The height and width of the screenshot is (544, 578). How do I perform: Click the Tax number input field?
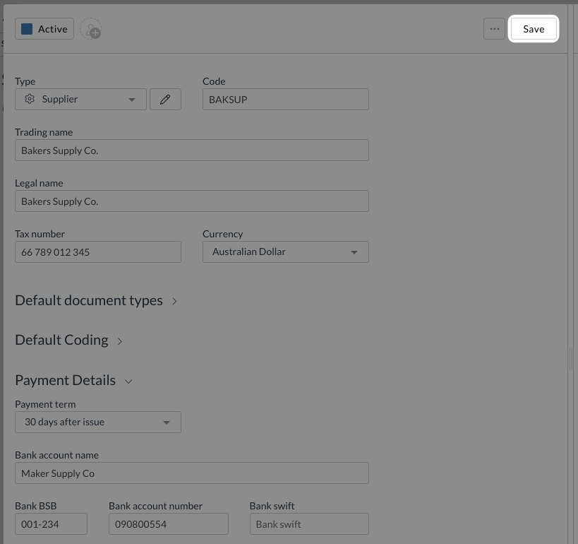tap(97, 252)
